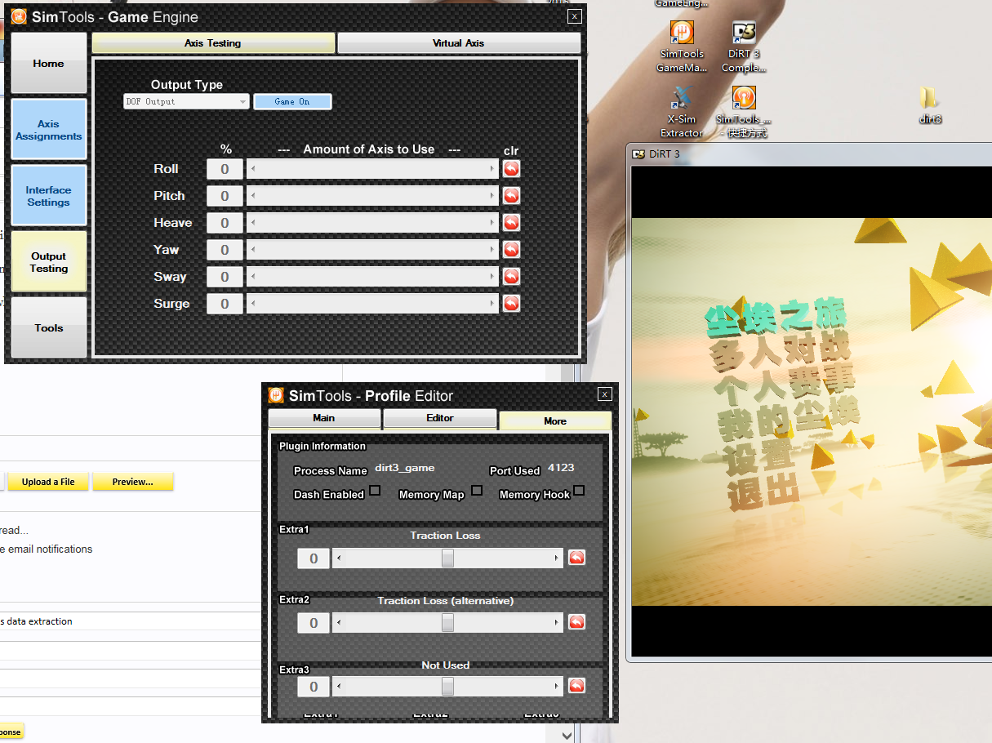Open the Output Type DOF Output dropdown
The width and height of the screenshot is (992, 743).
(x=186, y=102)
